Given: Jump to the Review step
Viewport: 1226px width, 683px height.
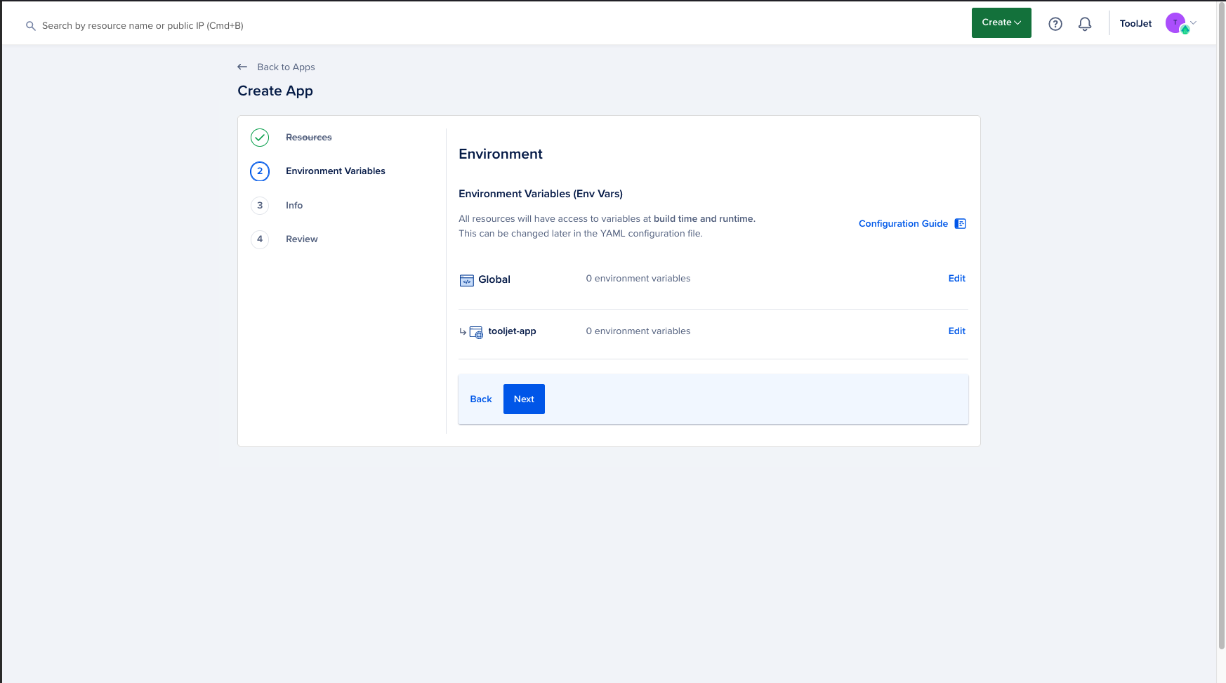Looking at the screenshot, I should tap(301, 239).
